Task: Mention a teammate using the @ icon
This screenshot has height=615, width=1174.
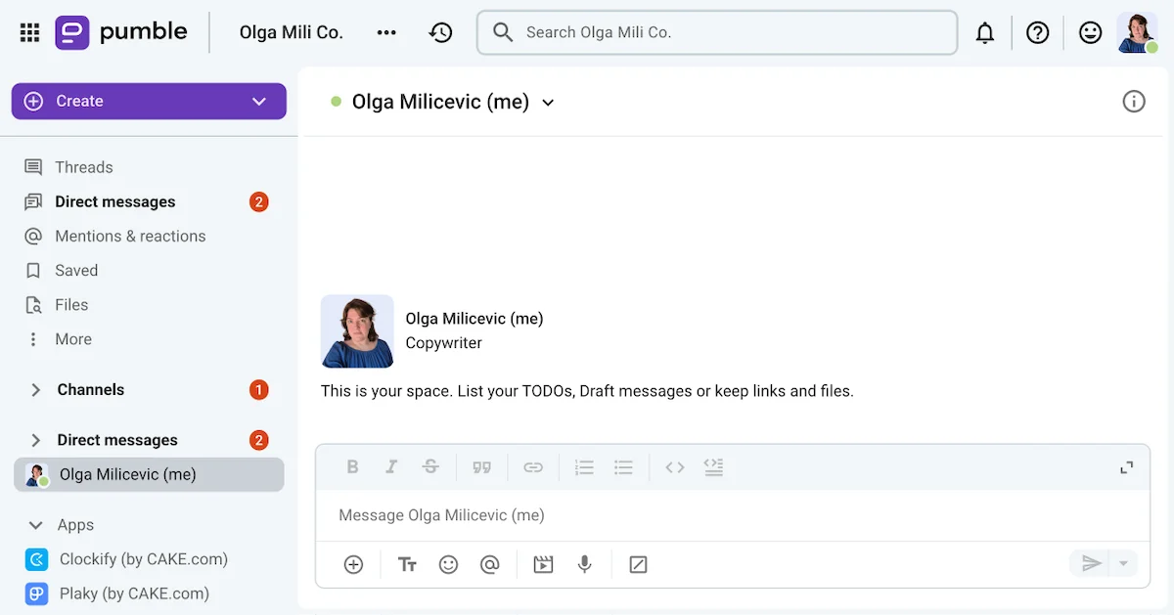Action: pyautogui.click(x=489, y=564)
